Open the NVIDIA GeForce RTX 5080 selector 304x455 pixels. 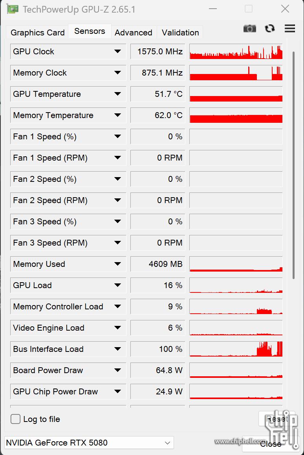click(x=89, y=443)
